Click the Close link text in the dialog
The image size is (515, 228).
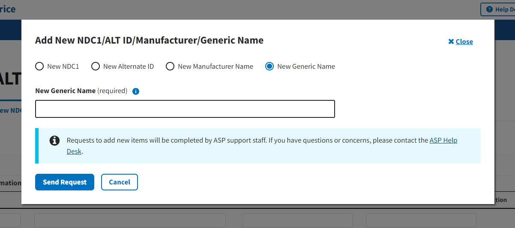coord(464,41)
